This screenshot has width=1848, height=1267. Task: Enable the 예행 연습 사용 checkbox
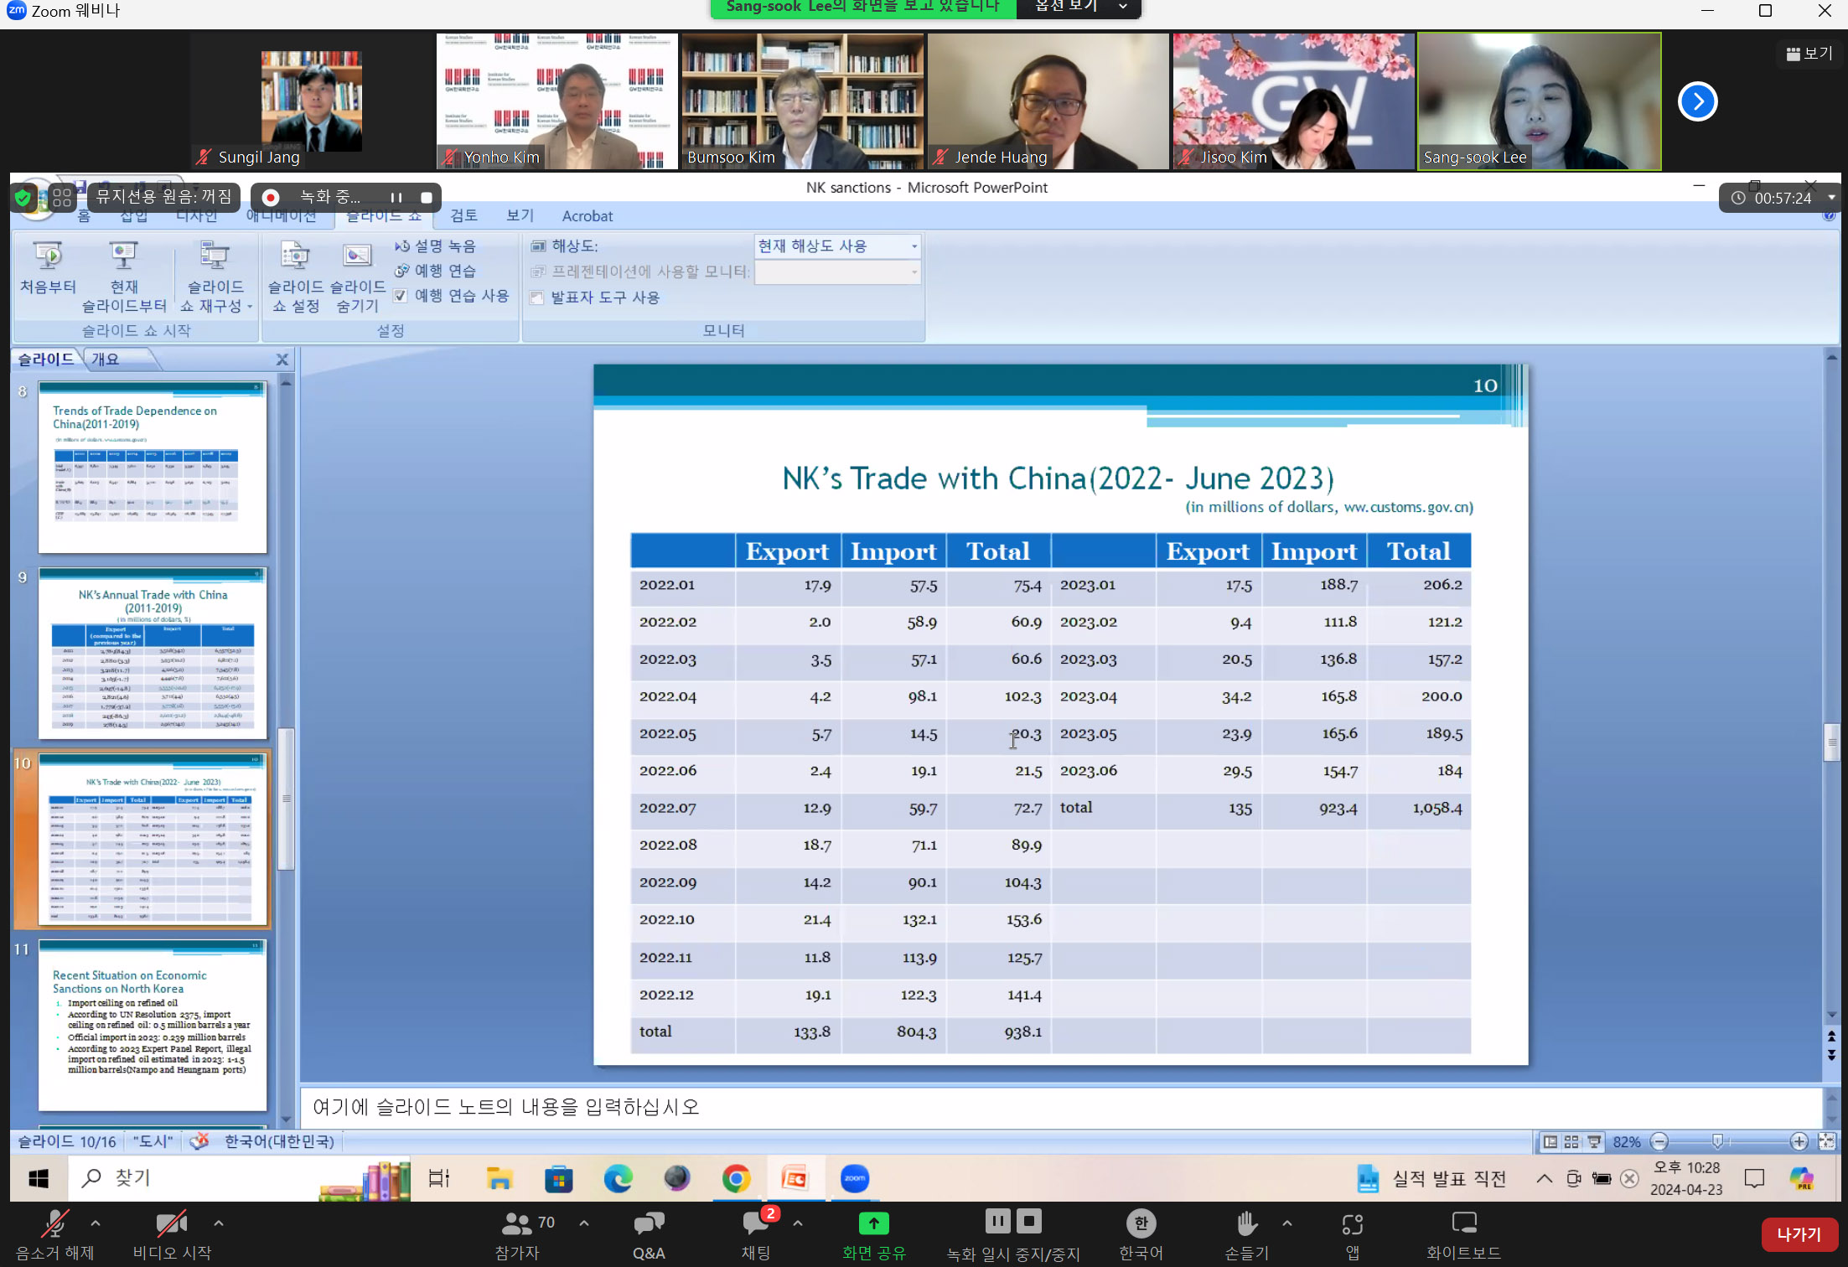(401, 295)
